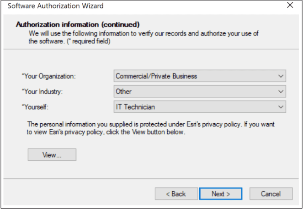Viewport: 303px width, 210px height.
Task: Click the View... privacy policy button
Action: coord(52,155)
